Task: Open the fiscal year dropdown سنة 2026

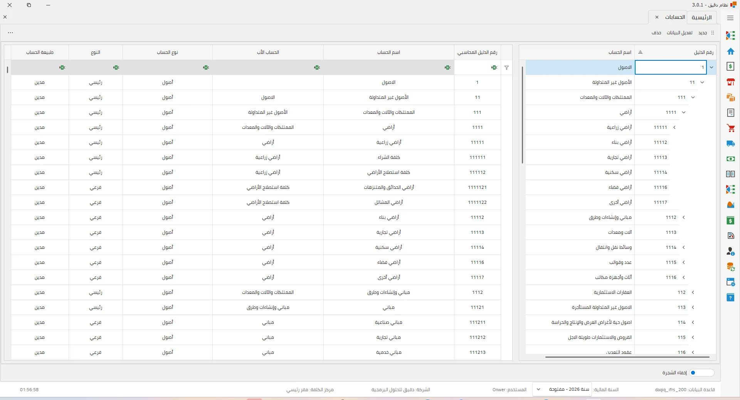Action: click(562, 390)
